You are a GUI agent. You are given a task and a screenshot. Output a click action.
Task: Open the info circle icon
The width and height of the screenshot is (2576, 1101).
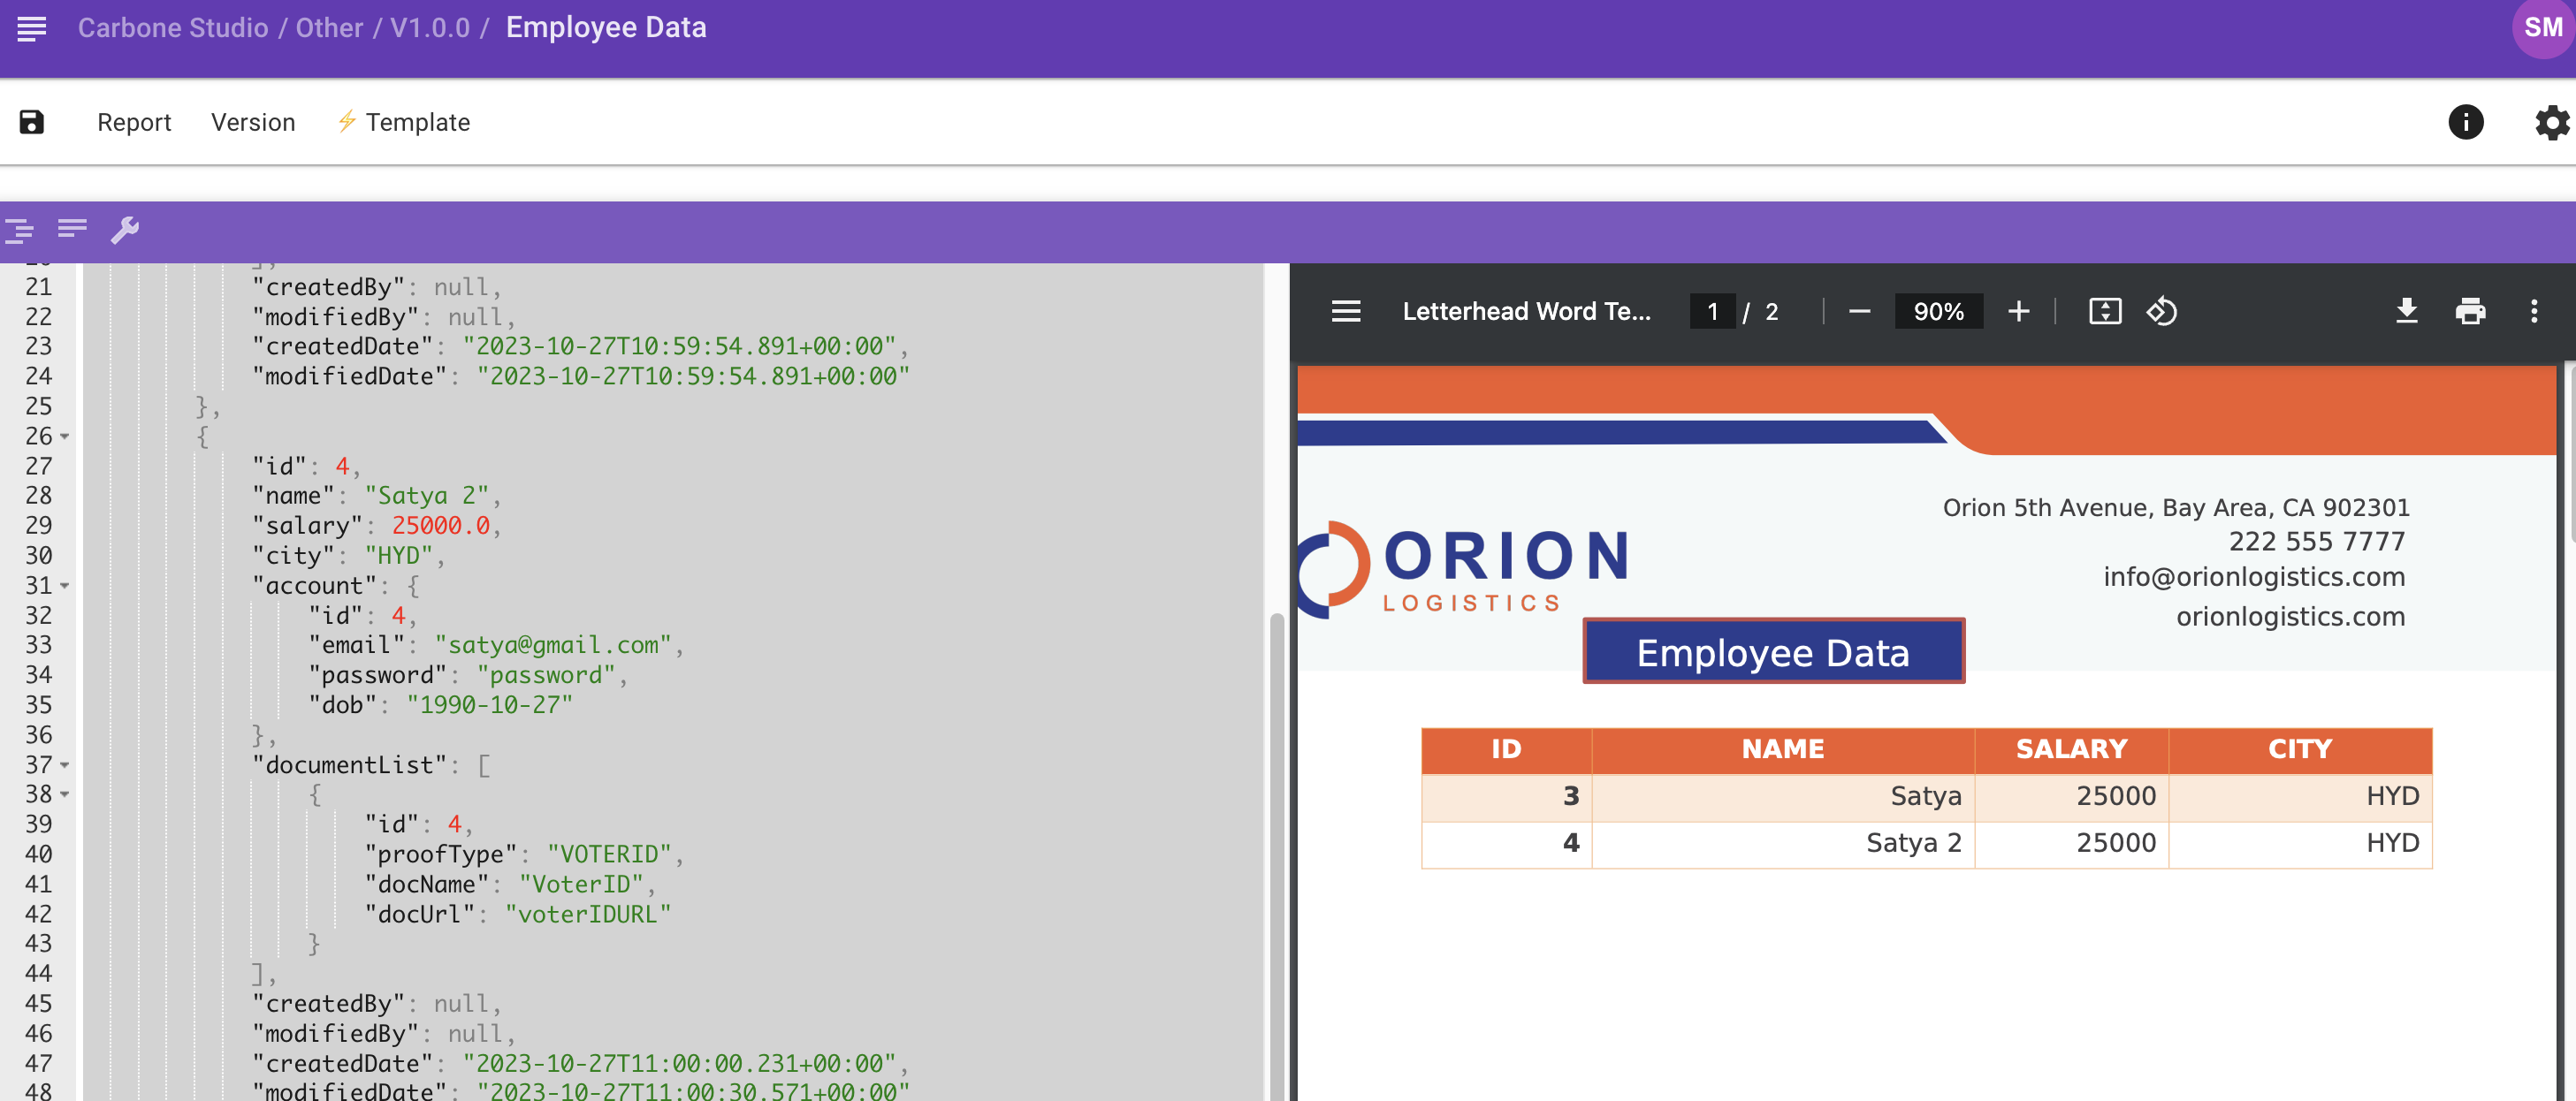(2465, 122)
